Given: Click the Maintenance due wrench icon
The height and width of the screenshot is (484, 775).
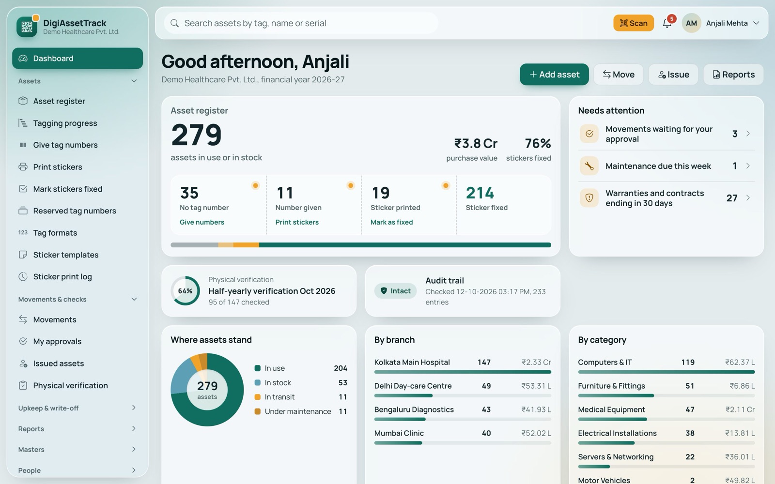Looking at the screenshot, I should tap(589, 166).
